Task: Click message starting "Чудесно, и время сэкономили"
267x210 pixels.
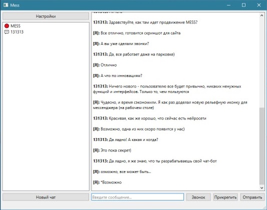Action: tap(170, 105)
